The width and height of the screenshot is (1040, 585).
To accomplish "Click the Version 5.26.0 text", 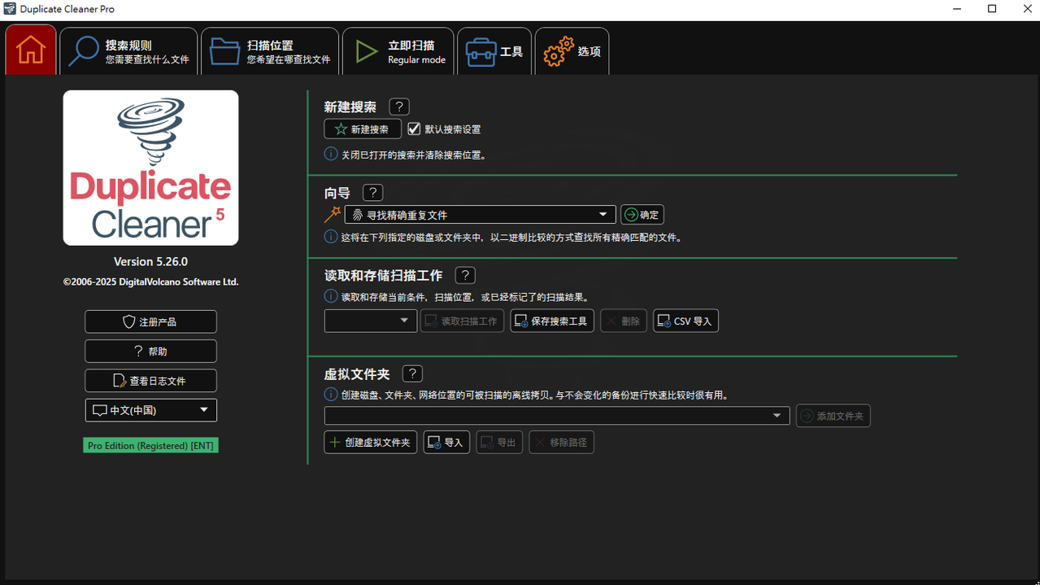I will point(150,261).
